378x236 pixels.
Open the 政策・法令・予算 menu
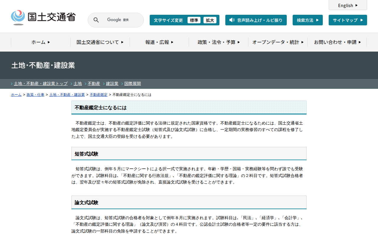219,42
